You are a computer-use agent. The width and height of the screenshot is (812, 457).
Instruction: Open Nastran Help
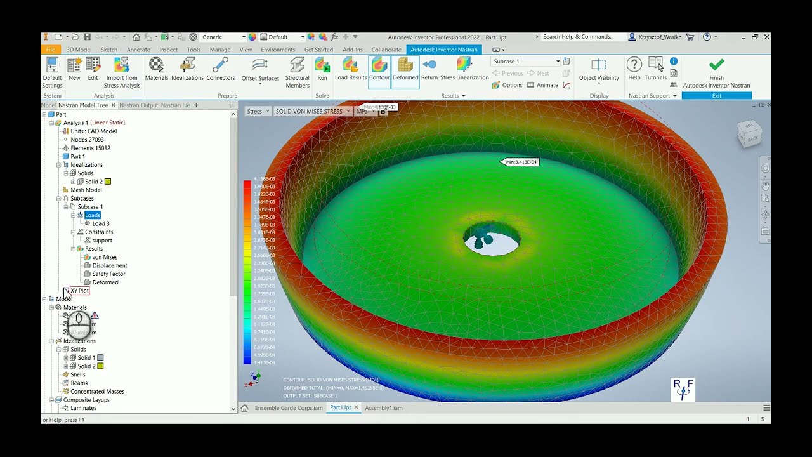pyautogui.click(x=634, y=70)
